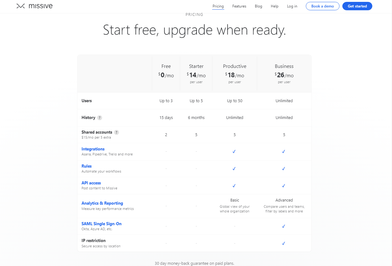Open the Help navigation link
This screenshot has height=266, width=392.
[275, 6]
